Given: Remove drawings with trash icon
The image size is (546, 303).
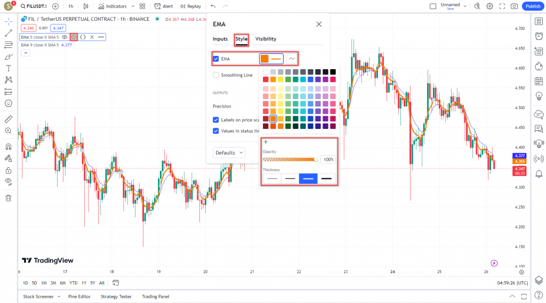Looking at the screenshot, I should coord(9,198).
